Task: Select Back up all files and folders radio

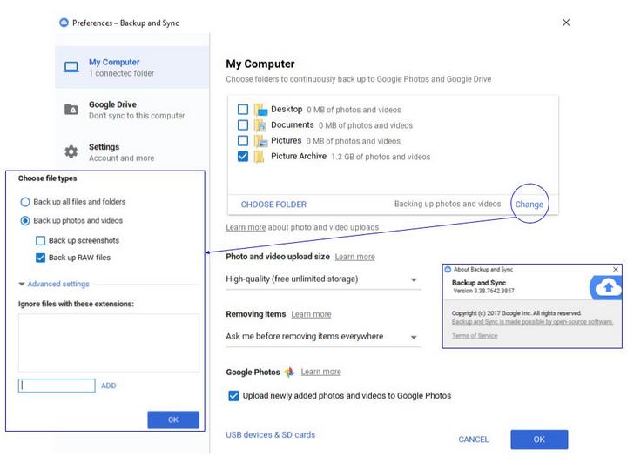Action: point(25,202)
